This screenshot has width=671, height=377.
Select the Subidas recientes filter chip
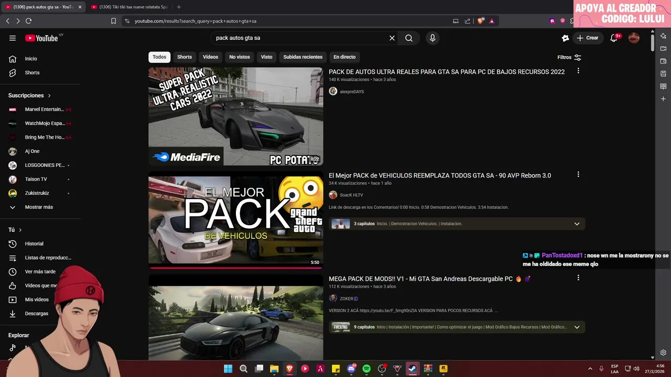303,57
